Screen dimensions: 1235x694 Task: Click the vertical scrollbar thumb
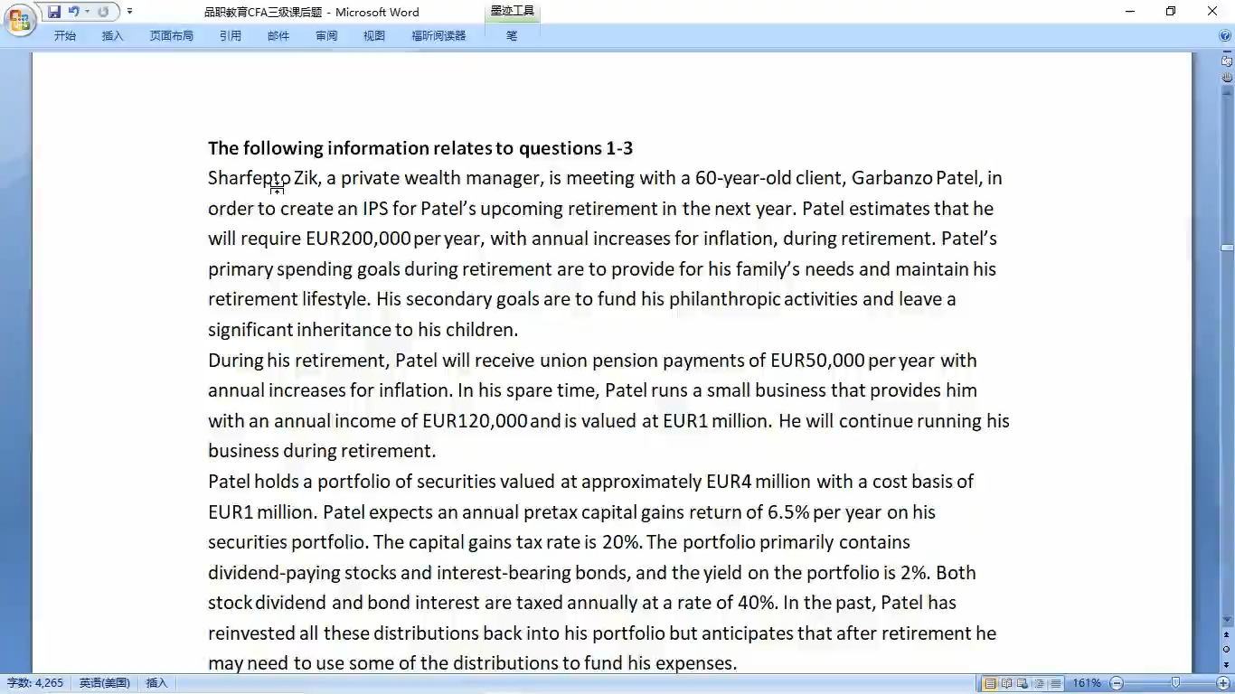pos(1227,248)
